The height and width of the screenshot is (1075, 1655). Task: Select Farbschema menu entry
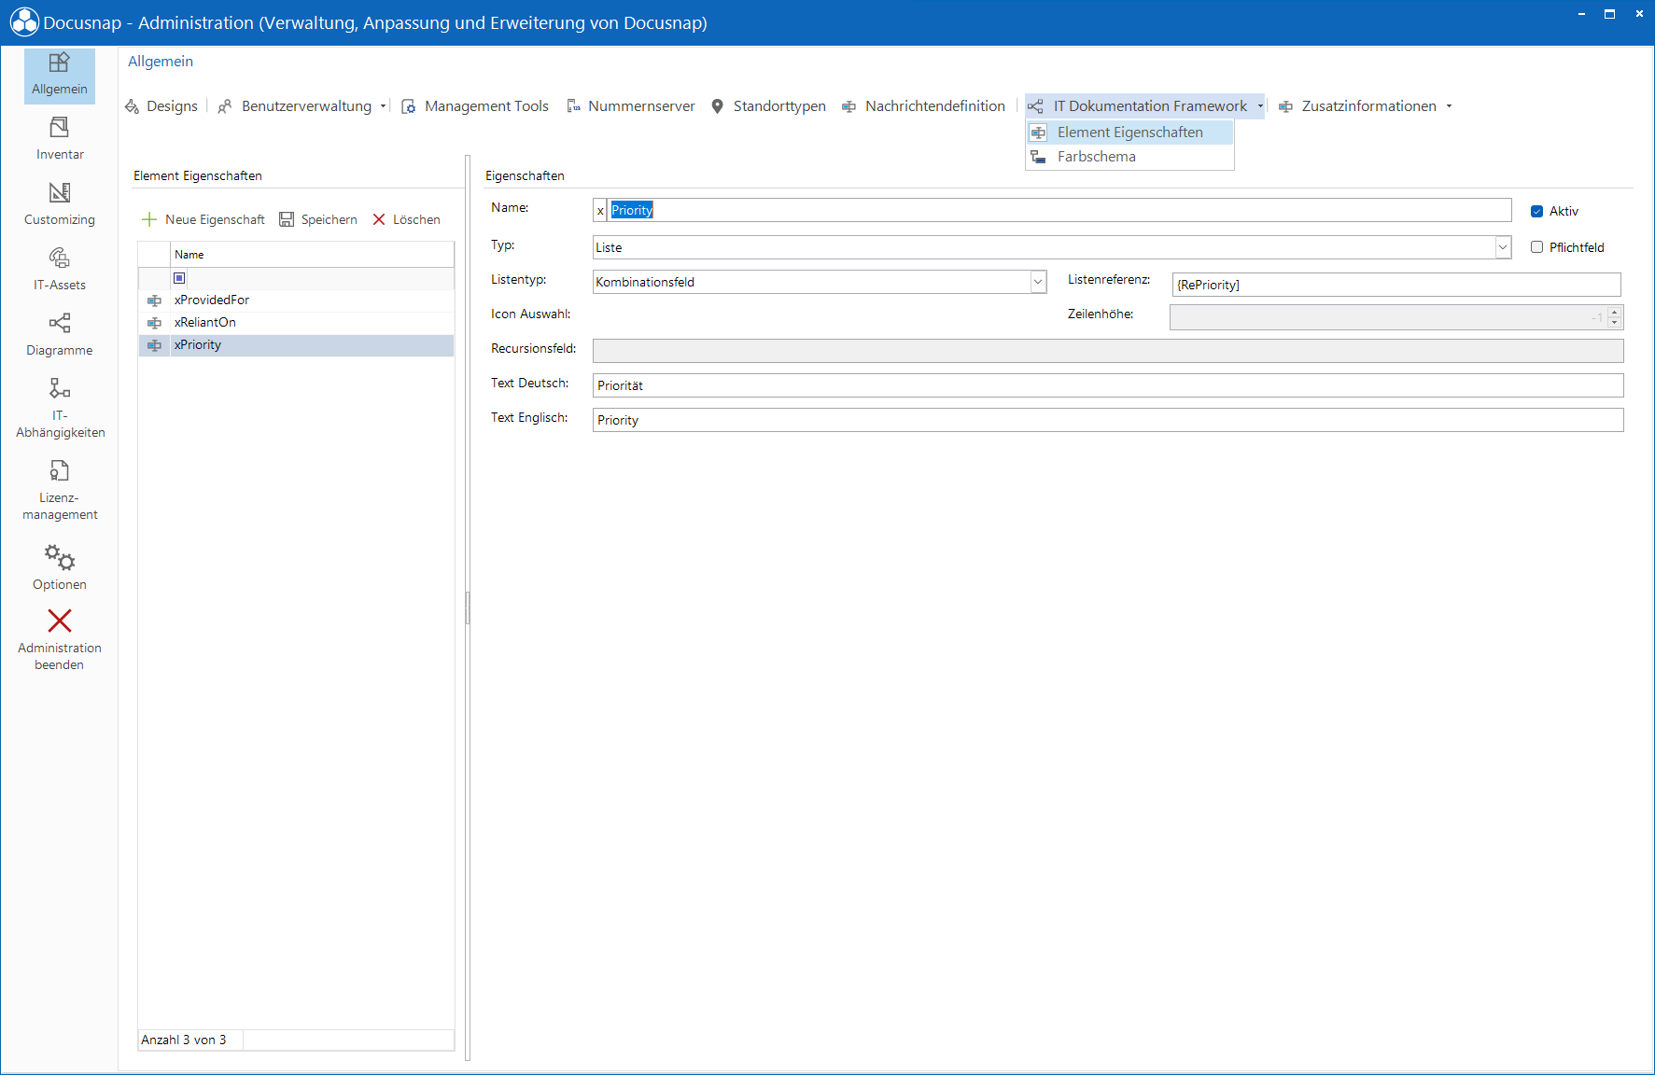[x=1129, y=157]
